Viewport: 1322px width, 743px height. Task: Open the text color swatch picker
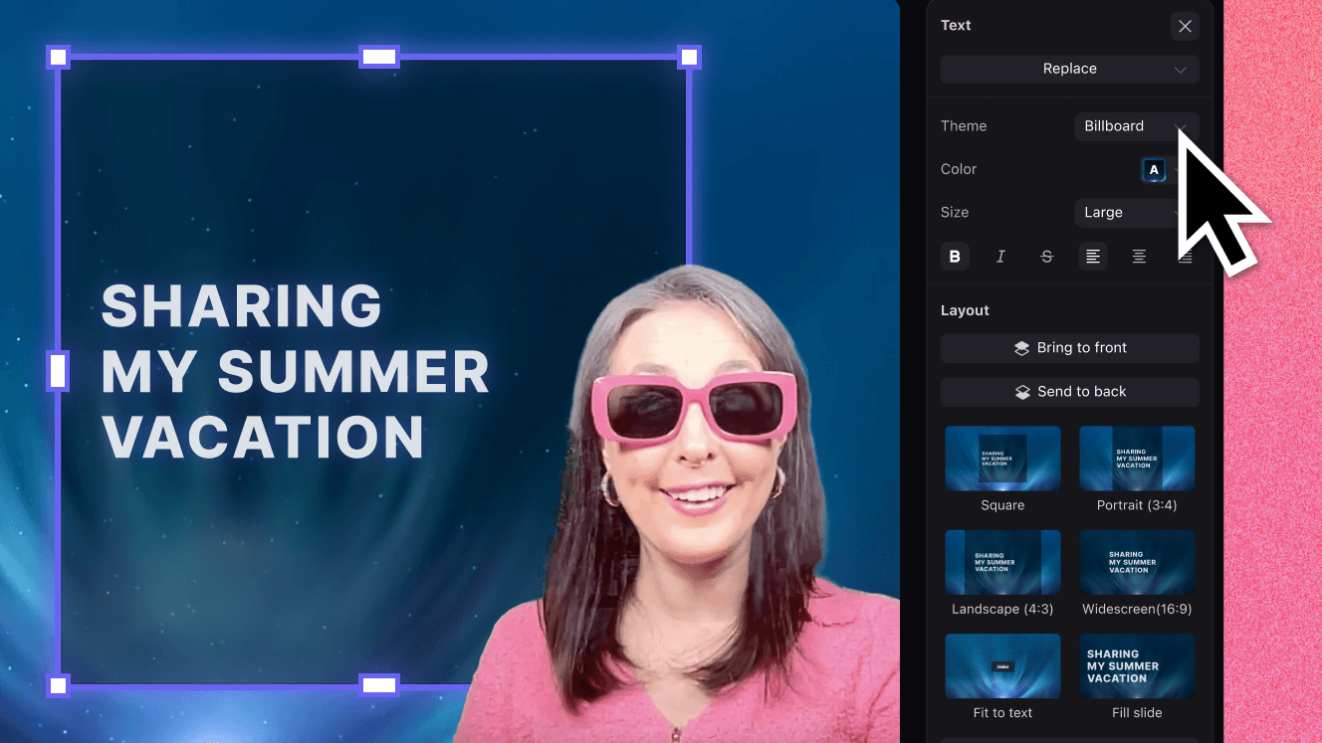pyautogui.click(x=1153, y=169)
